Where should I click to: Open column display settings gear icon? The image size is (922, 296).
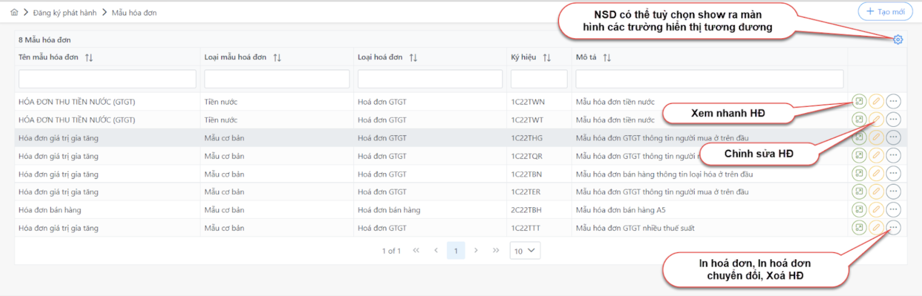point(897,40)
